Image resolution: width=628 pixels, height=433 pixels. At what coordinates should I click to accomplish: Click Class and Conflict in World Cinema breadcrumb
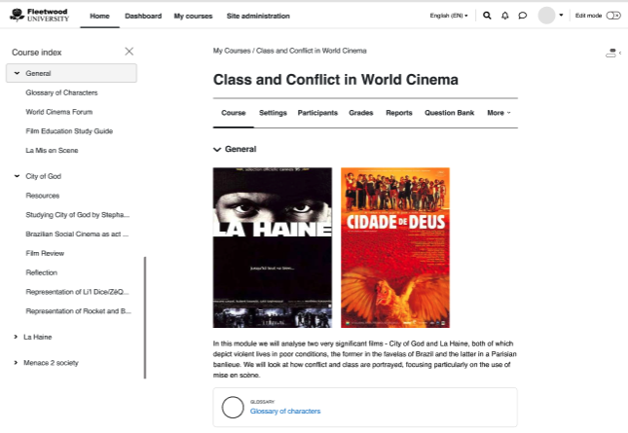coord(312,51)
